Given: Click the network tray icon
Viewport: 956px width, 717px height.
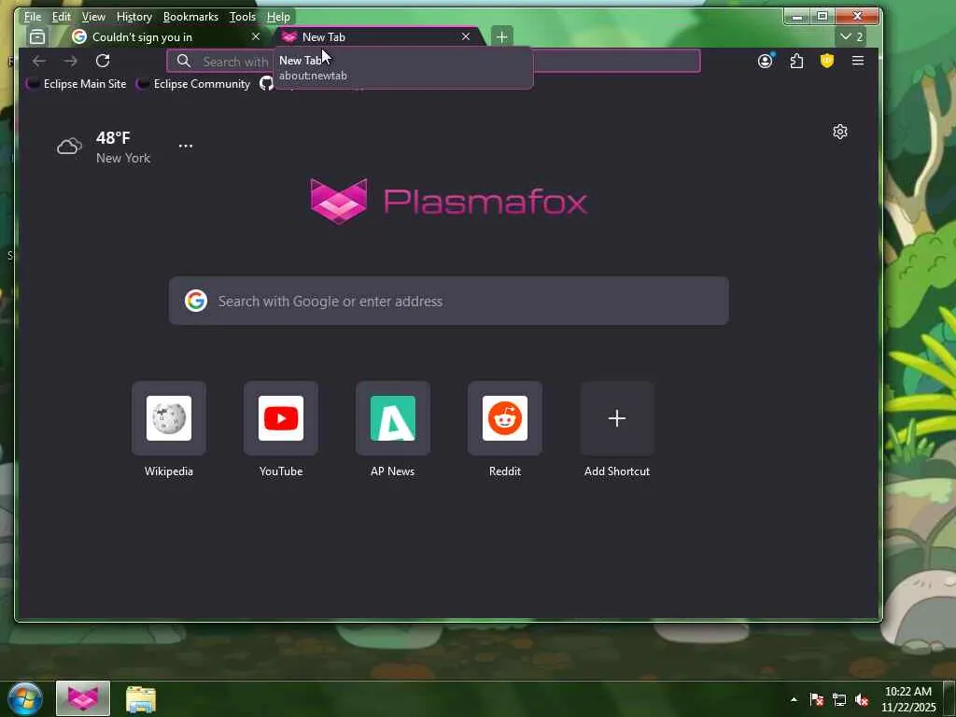Looking at the screenshot, I should coord(839,700).
